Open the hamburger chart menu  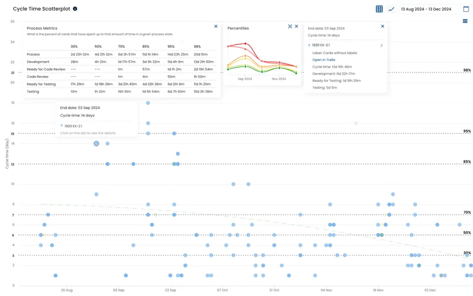pyautogui.click(x=465, y=21)
